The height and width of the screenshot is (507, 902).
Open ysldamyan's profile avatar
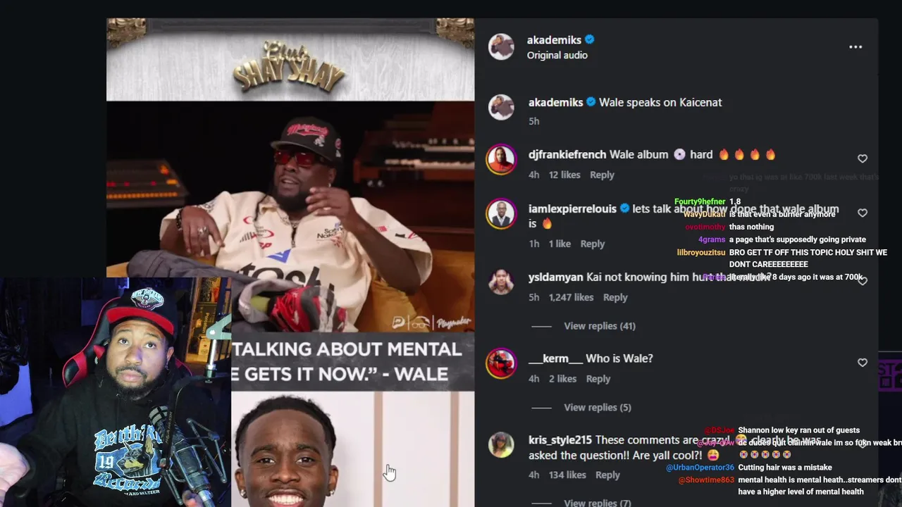coord(501,281)
